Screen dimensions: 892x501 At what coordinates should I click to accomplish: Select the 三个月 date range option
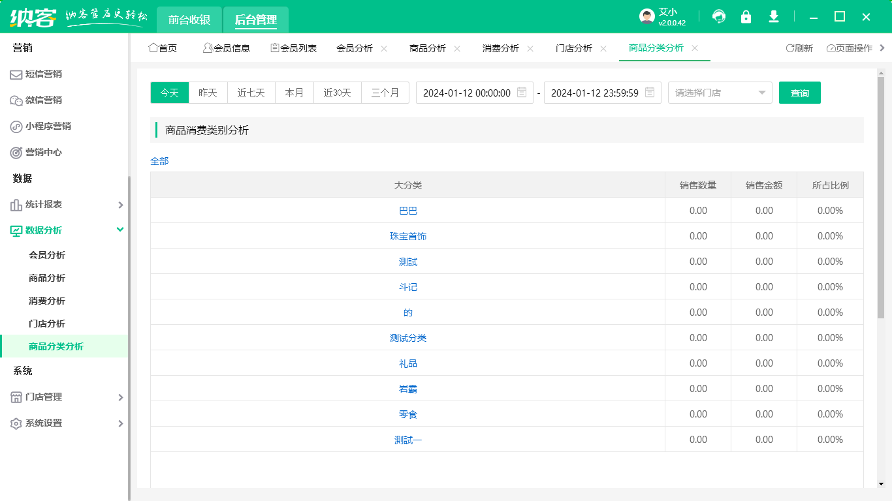coord(385,93)
